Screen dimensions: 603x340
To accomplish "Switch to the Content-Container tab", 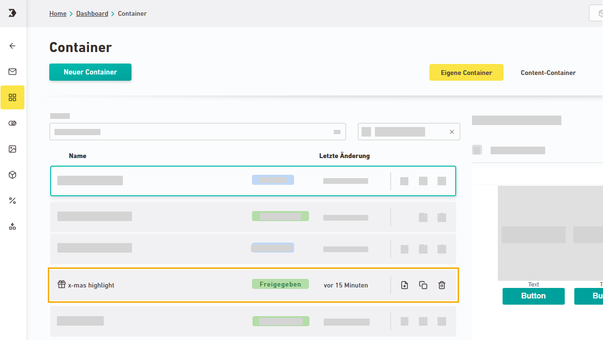I will coord(548,73).
